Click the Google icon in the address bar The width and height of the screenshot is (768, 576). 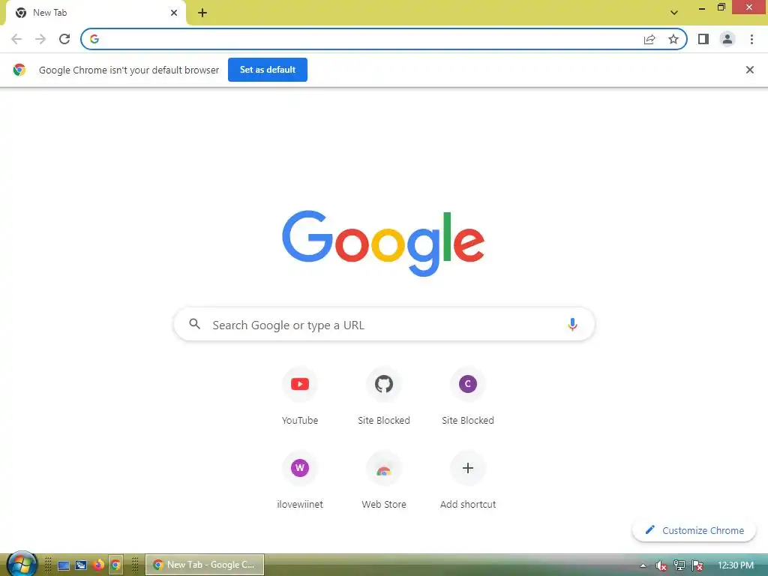coord(94,39)
